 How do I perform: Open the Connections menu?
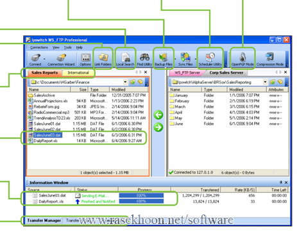(39, 47)
